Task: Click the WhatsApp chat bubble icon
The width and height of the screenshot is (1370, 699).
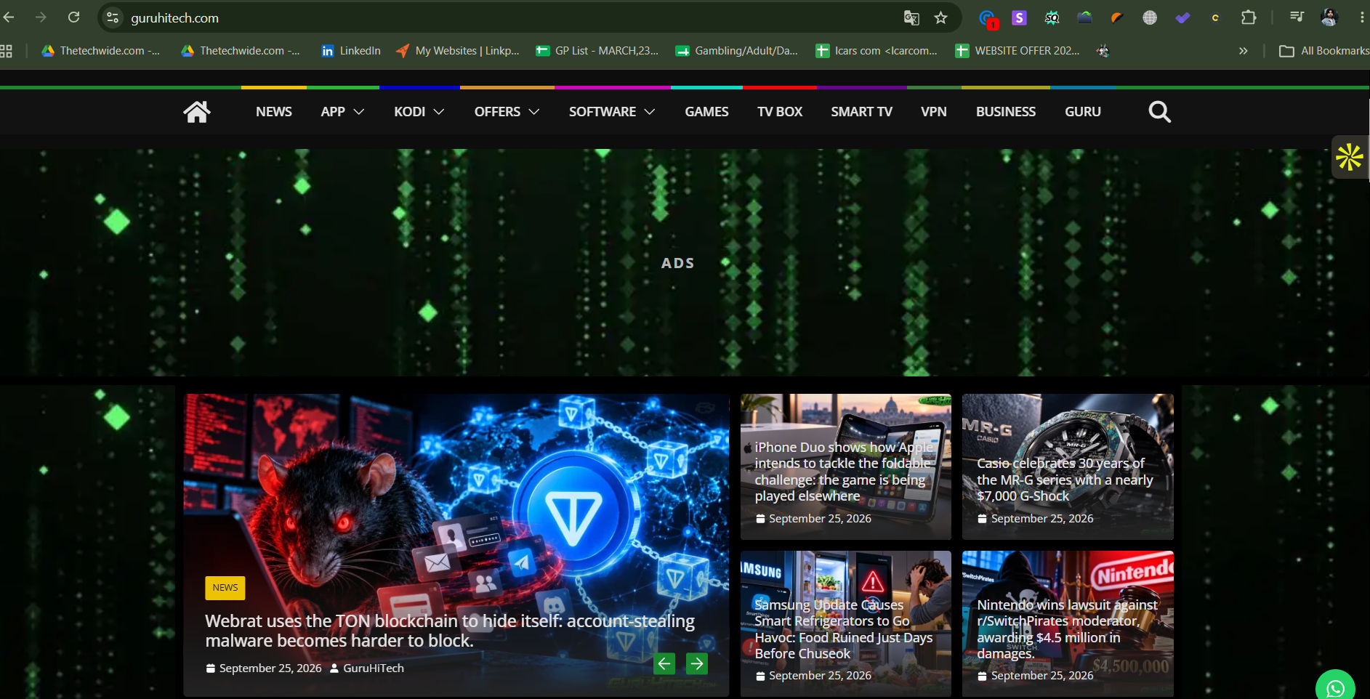Action: click(x=1335, y=687)
